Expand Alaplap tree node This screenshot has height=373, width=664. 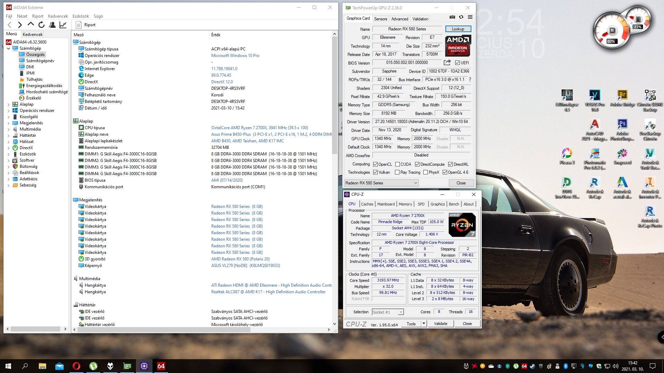[x=9, y=104]
